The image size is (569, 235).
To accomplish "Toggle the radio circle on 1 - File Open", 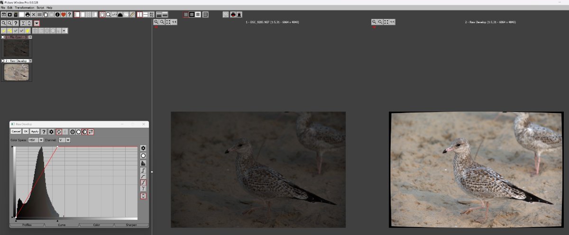I will pyautogui.click(x=3, y=37).
